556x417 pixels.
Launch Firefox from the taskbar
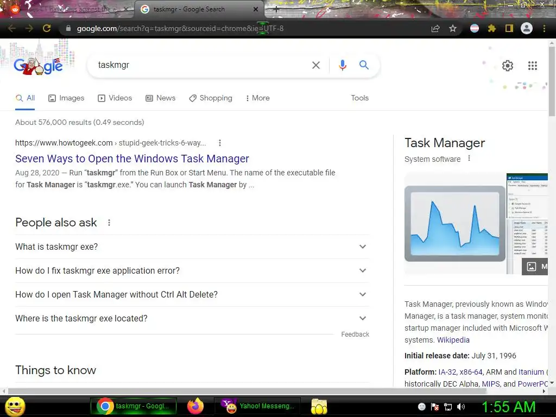point(195,406)
